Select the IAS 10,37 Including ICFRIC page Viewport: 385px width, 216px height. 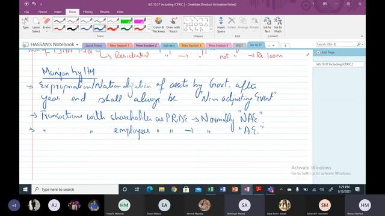pyautogui.click(x=338, y=64)
